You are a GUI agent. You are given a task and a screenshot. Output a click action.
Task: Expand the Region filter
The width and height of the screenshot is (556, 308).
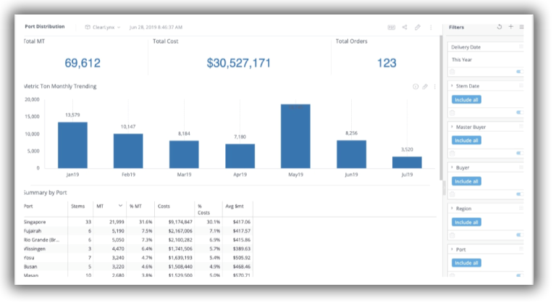click(452, 208)
